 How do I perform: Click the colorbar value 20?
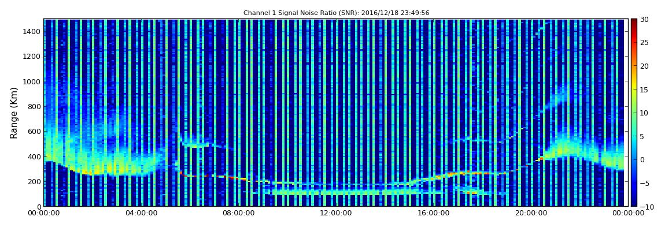tap(645, 66)
